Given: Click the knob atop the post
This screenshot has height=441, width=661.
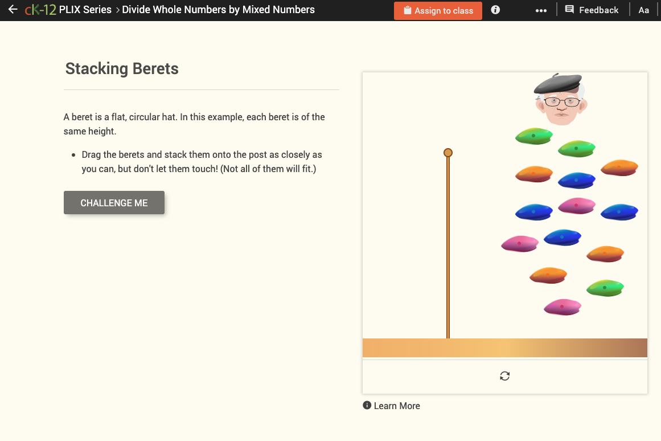Looking at the screenshot, I should [x=448, y=153].
